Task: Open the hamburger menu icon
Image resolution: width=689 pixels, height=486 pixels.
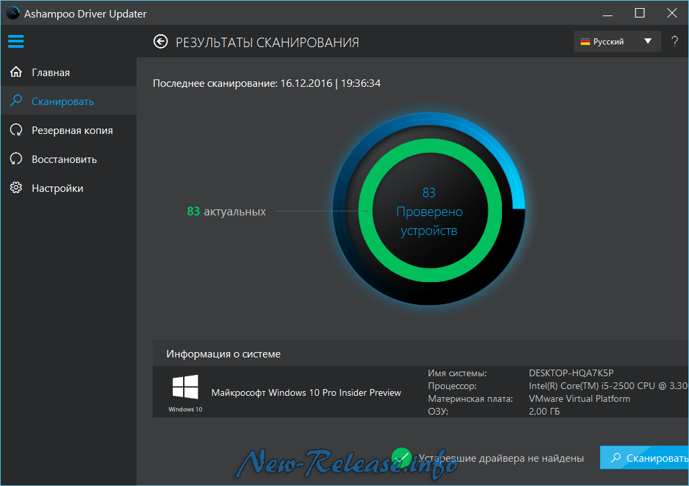Action: [16, 41]
